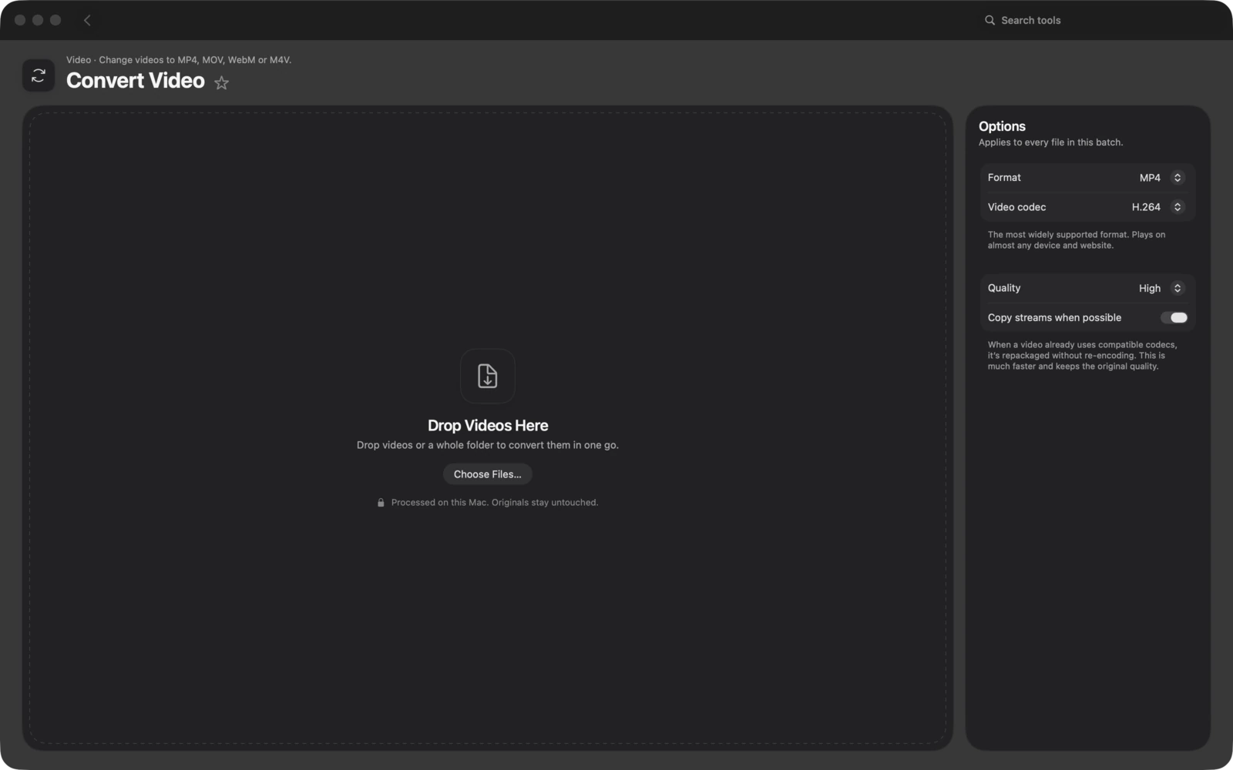Click the Quality row label

point(1004,288)
